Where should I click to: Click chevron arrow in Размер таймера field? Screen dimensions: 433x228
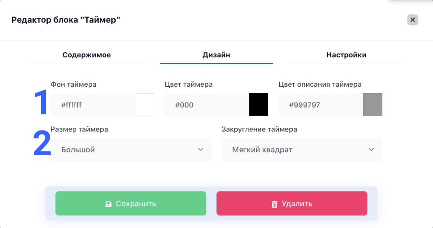pos(201,149)
